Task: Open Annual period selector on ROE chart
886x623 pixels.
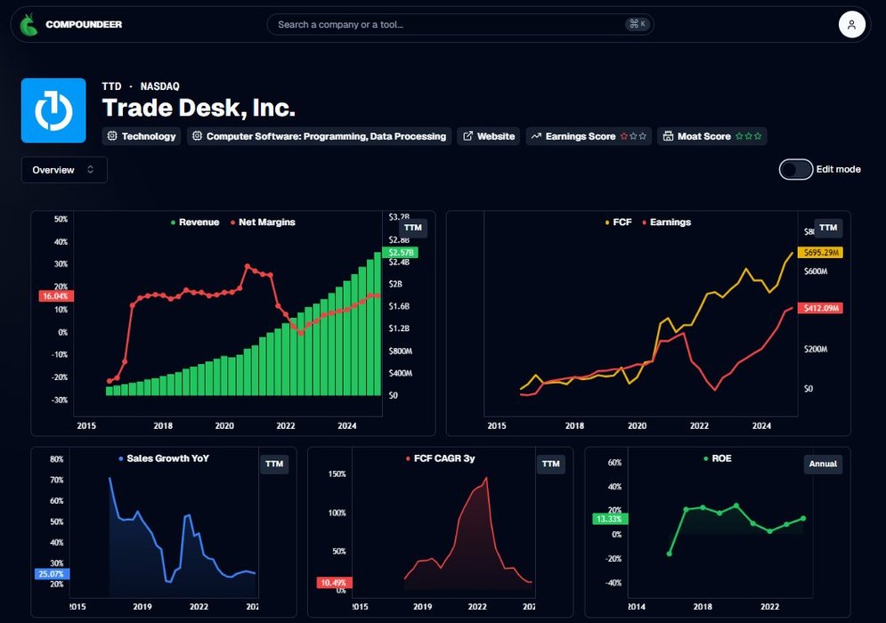Action: [x=822, y=464]
